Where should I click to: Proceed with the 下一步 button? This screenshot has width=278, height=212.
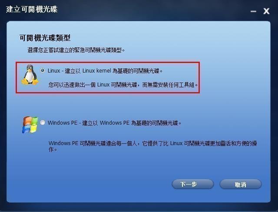click(193, 184)
